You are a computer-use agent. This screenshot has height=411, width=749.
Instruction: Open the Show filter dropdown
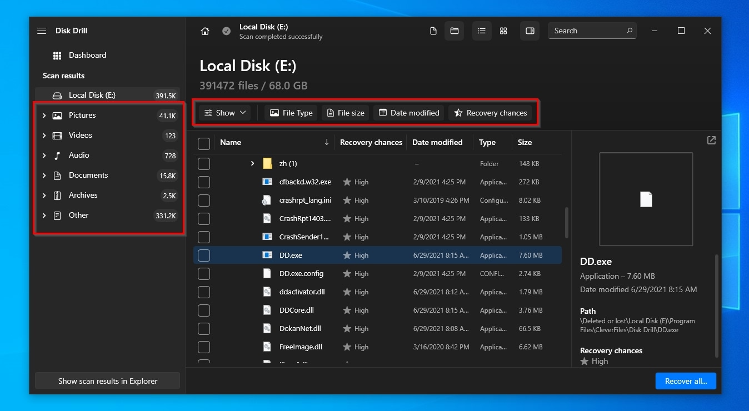tap(225, 113)
